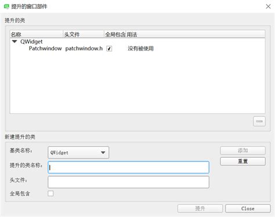
Task: Click the 没有被使用 usage cell
Action: (140, 49)
